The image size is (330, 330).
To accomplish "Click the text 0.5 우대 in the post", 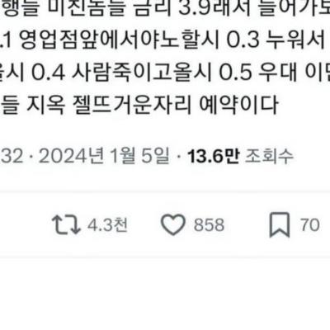I will coord(258,73).
